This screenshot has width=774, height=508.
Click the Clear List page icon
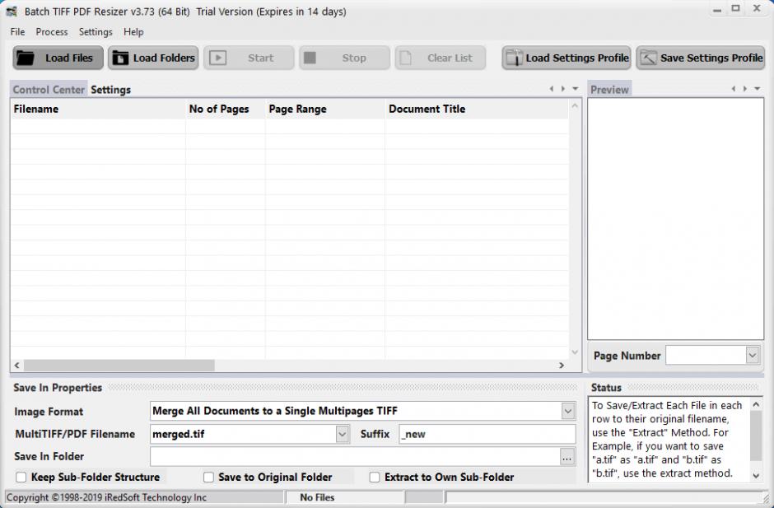(405, 58)
